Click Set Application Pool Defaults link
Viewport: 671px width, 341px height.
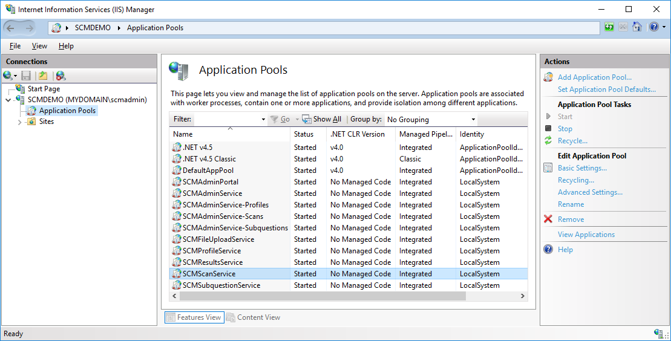606,89
